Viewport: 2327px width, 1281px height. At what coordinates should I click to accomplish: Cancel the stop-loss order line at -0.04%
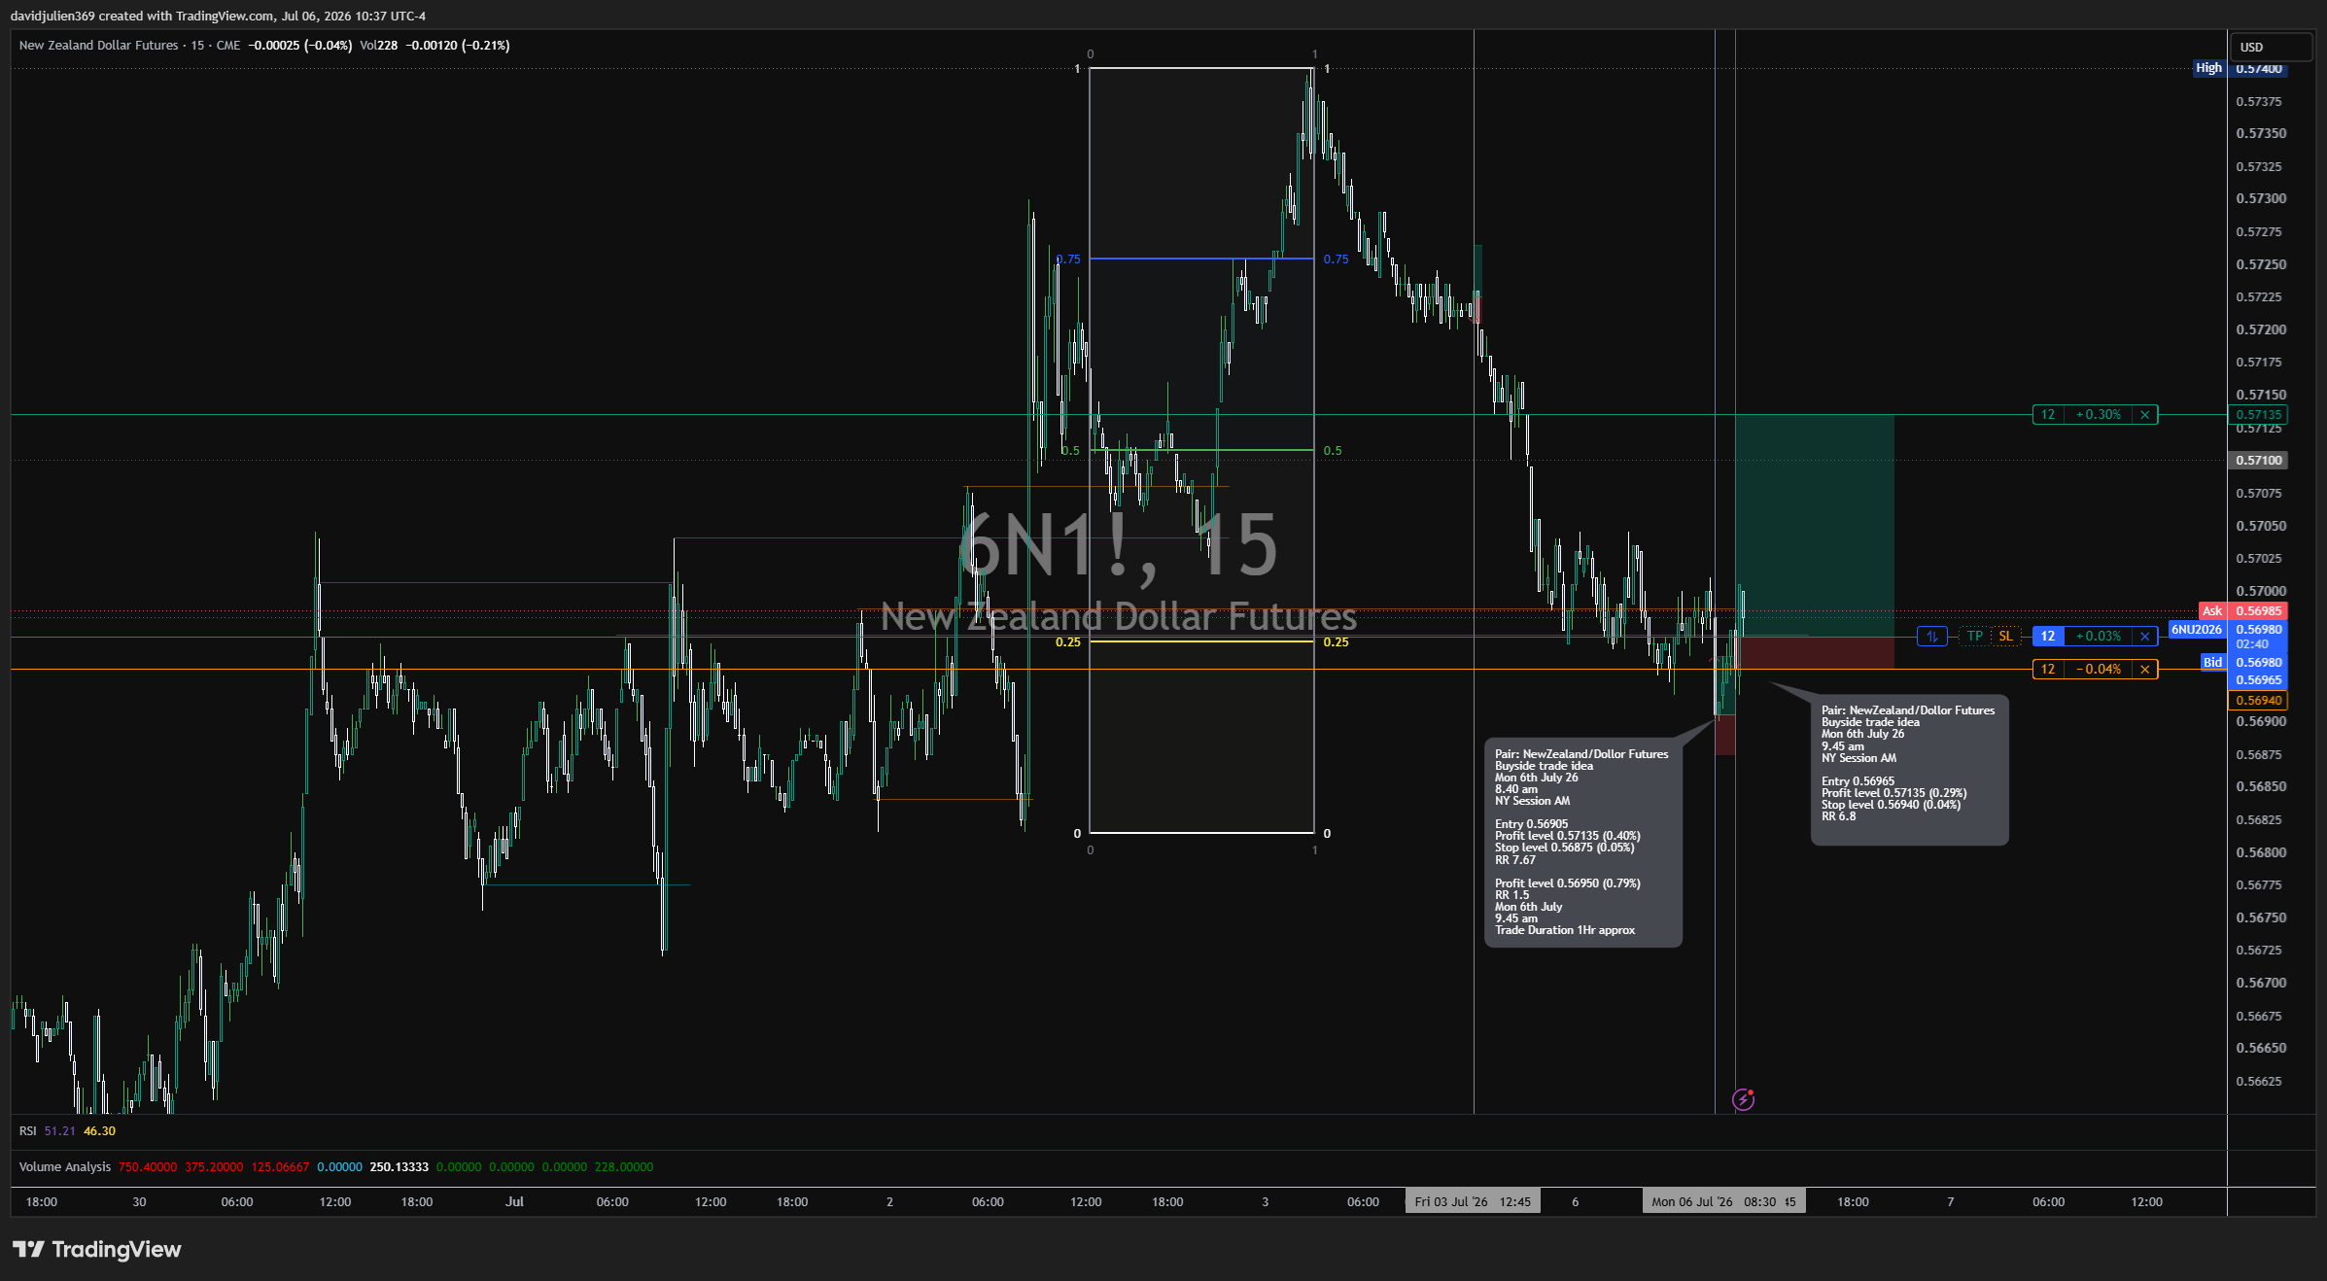pos(2145,670)
